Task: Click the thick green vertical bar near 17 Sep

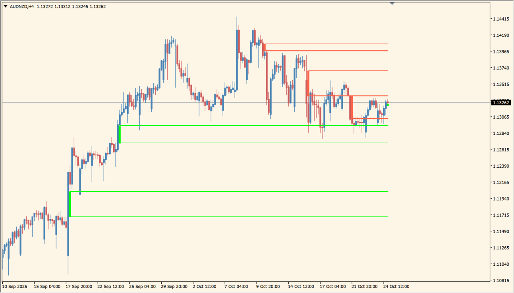Action: 70,204
